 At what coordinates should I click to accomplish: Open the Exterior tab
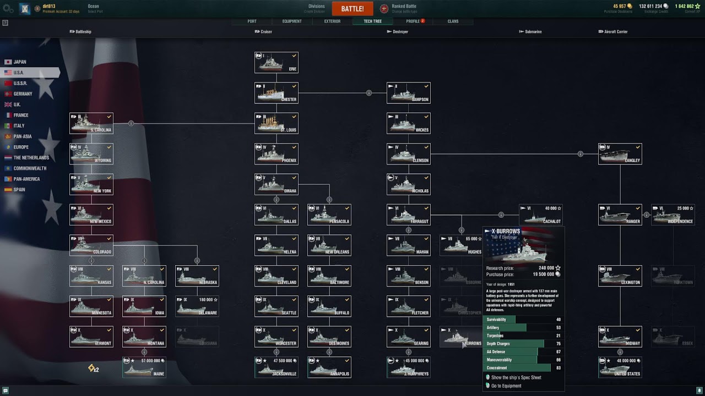click(x=332, y=21)
